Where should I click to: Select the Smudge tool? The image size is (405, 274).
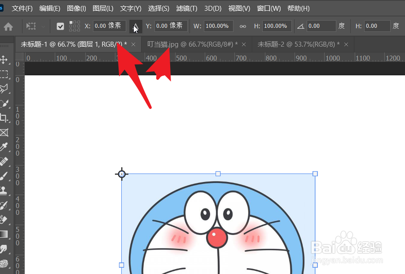4,249
